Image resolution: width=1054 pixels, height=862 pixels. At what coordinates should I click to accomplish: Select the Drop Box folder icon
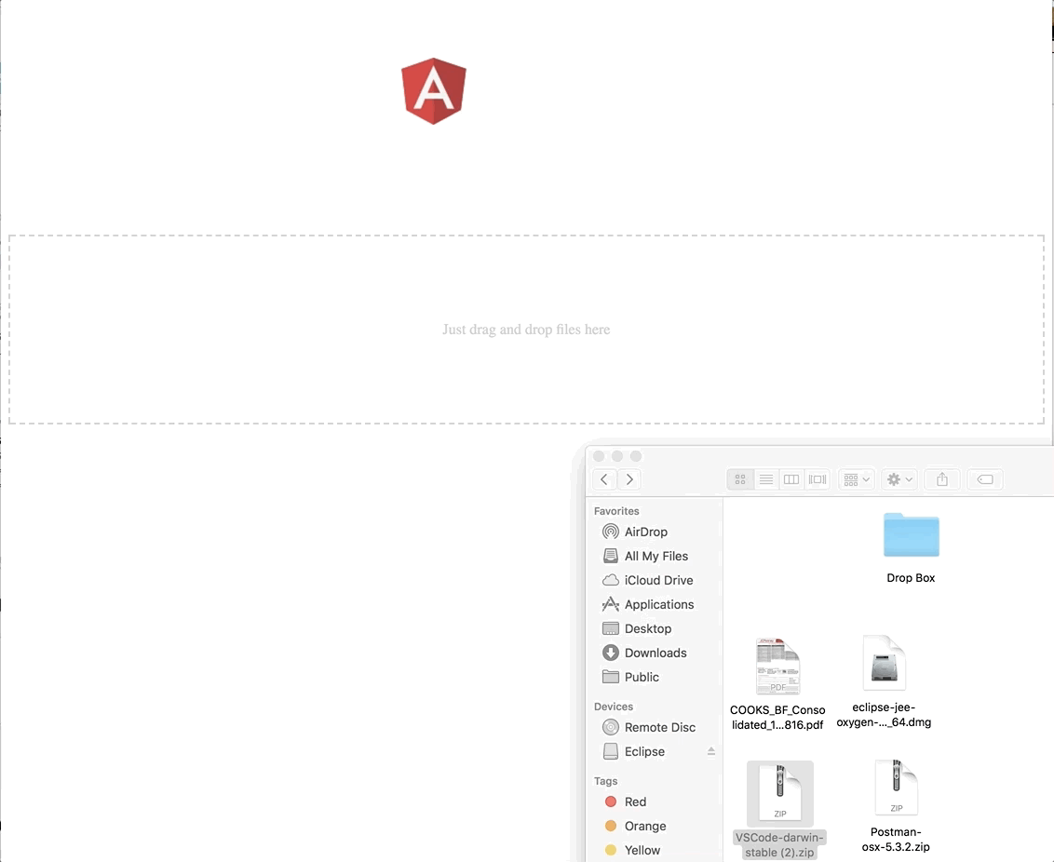click(x=911, y=535)
